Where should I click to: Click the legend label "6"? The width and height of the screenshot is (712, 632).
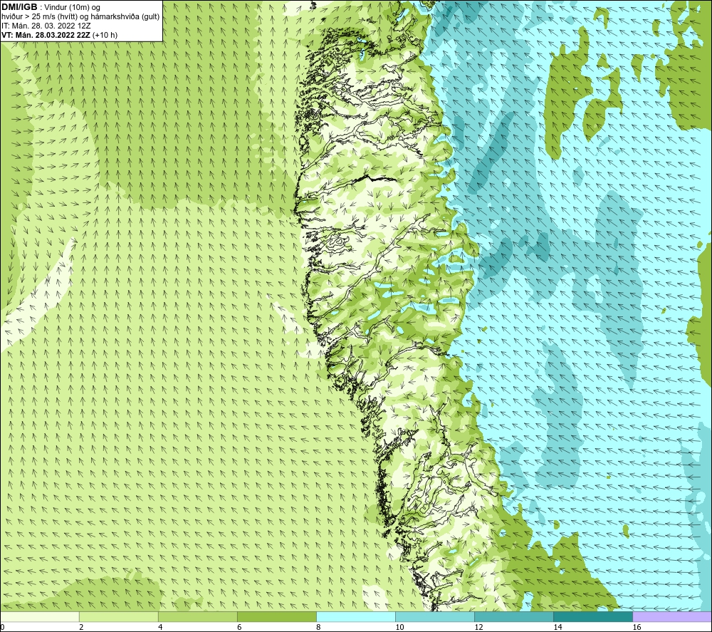tap(239, 627)
